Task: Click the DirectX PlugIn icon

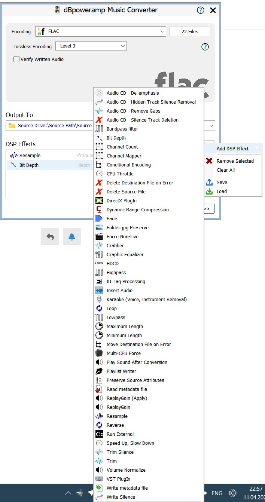Action: tap(99, 201)
